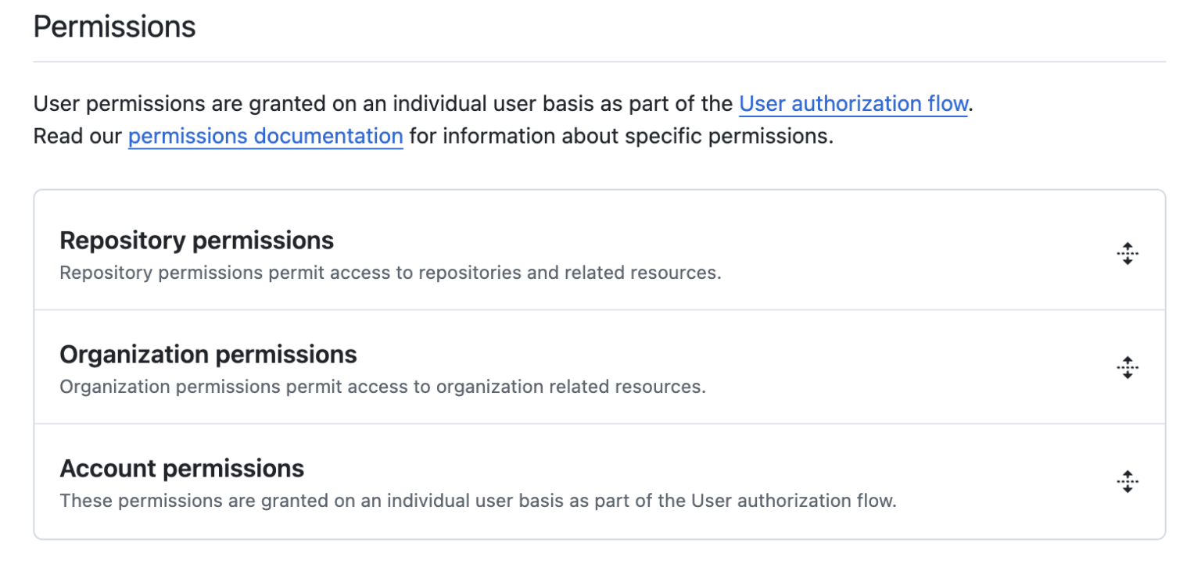This screenshot has width=1201, height=564.
Task: Open the User authorization flow link
Action: coord(851,103)
